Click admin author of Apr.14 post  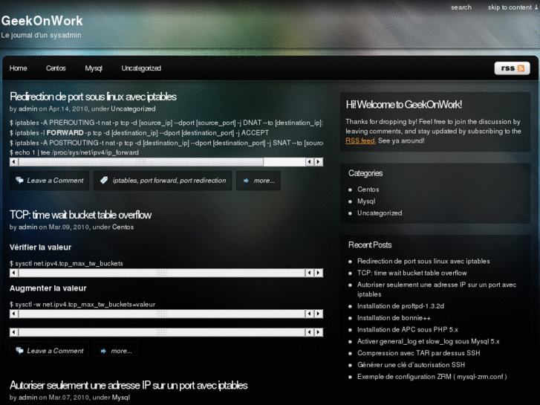click(28, 109)
